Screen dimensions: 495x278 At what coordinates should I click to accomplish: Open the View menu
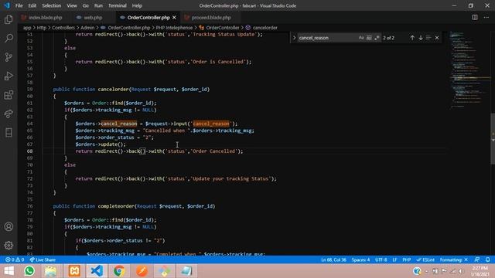[72, 5]
